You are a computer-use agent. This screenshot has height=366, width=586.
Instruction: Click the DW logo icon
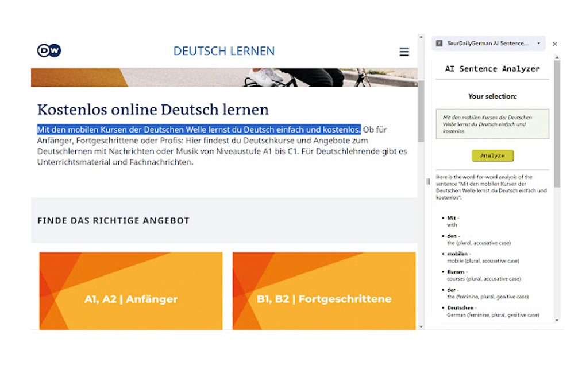[51, 52]
